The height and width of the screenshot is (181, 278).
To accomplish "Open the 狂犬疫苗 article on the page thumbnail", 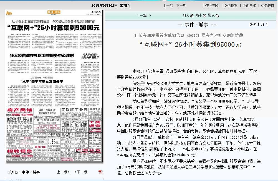I will 42,56.
